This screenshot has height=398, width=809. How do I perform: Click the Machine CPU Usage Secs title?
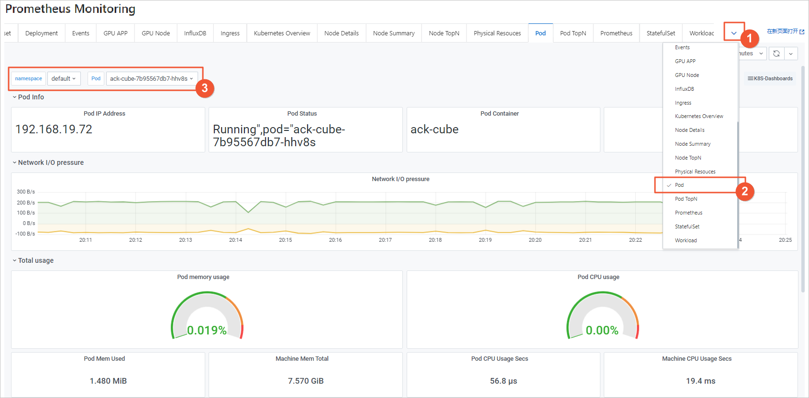coord(697,359)
